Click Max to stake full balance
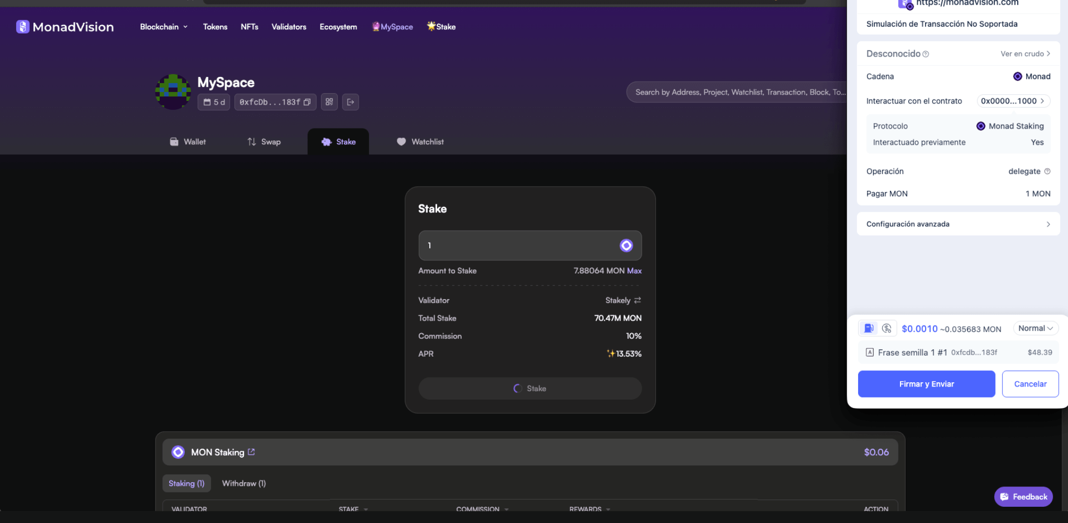1068x523 pixels. point(634,270)
